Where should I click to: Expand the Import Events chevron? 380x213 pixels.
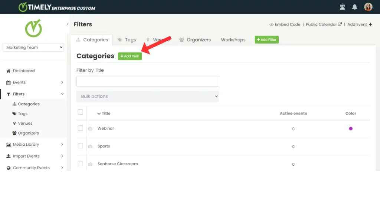click(x=62, y=156)
